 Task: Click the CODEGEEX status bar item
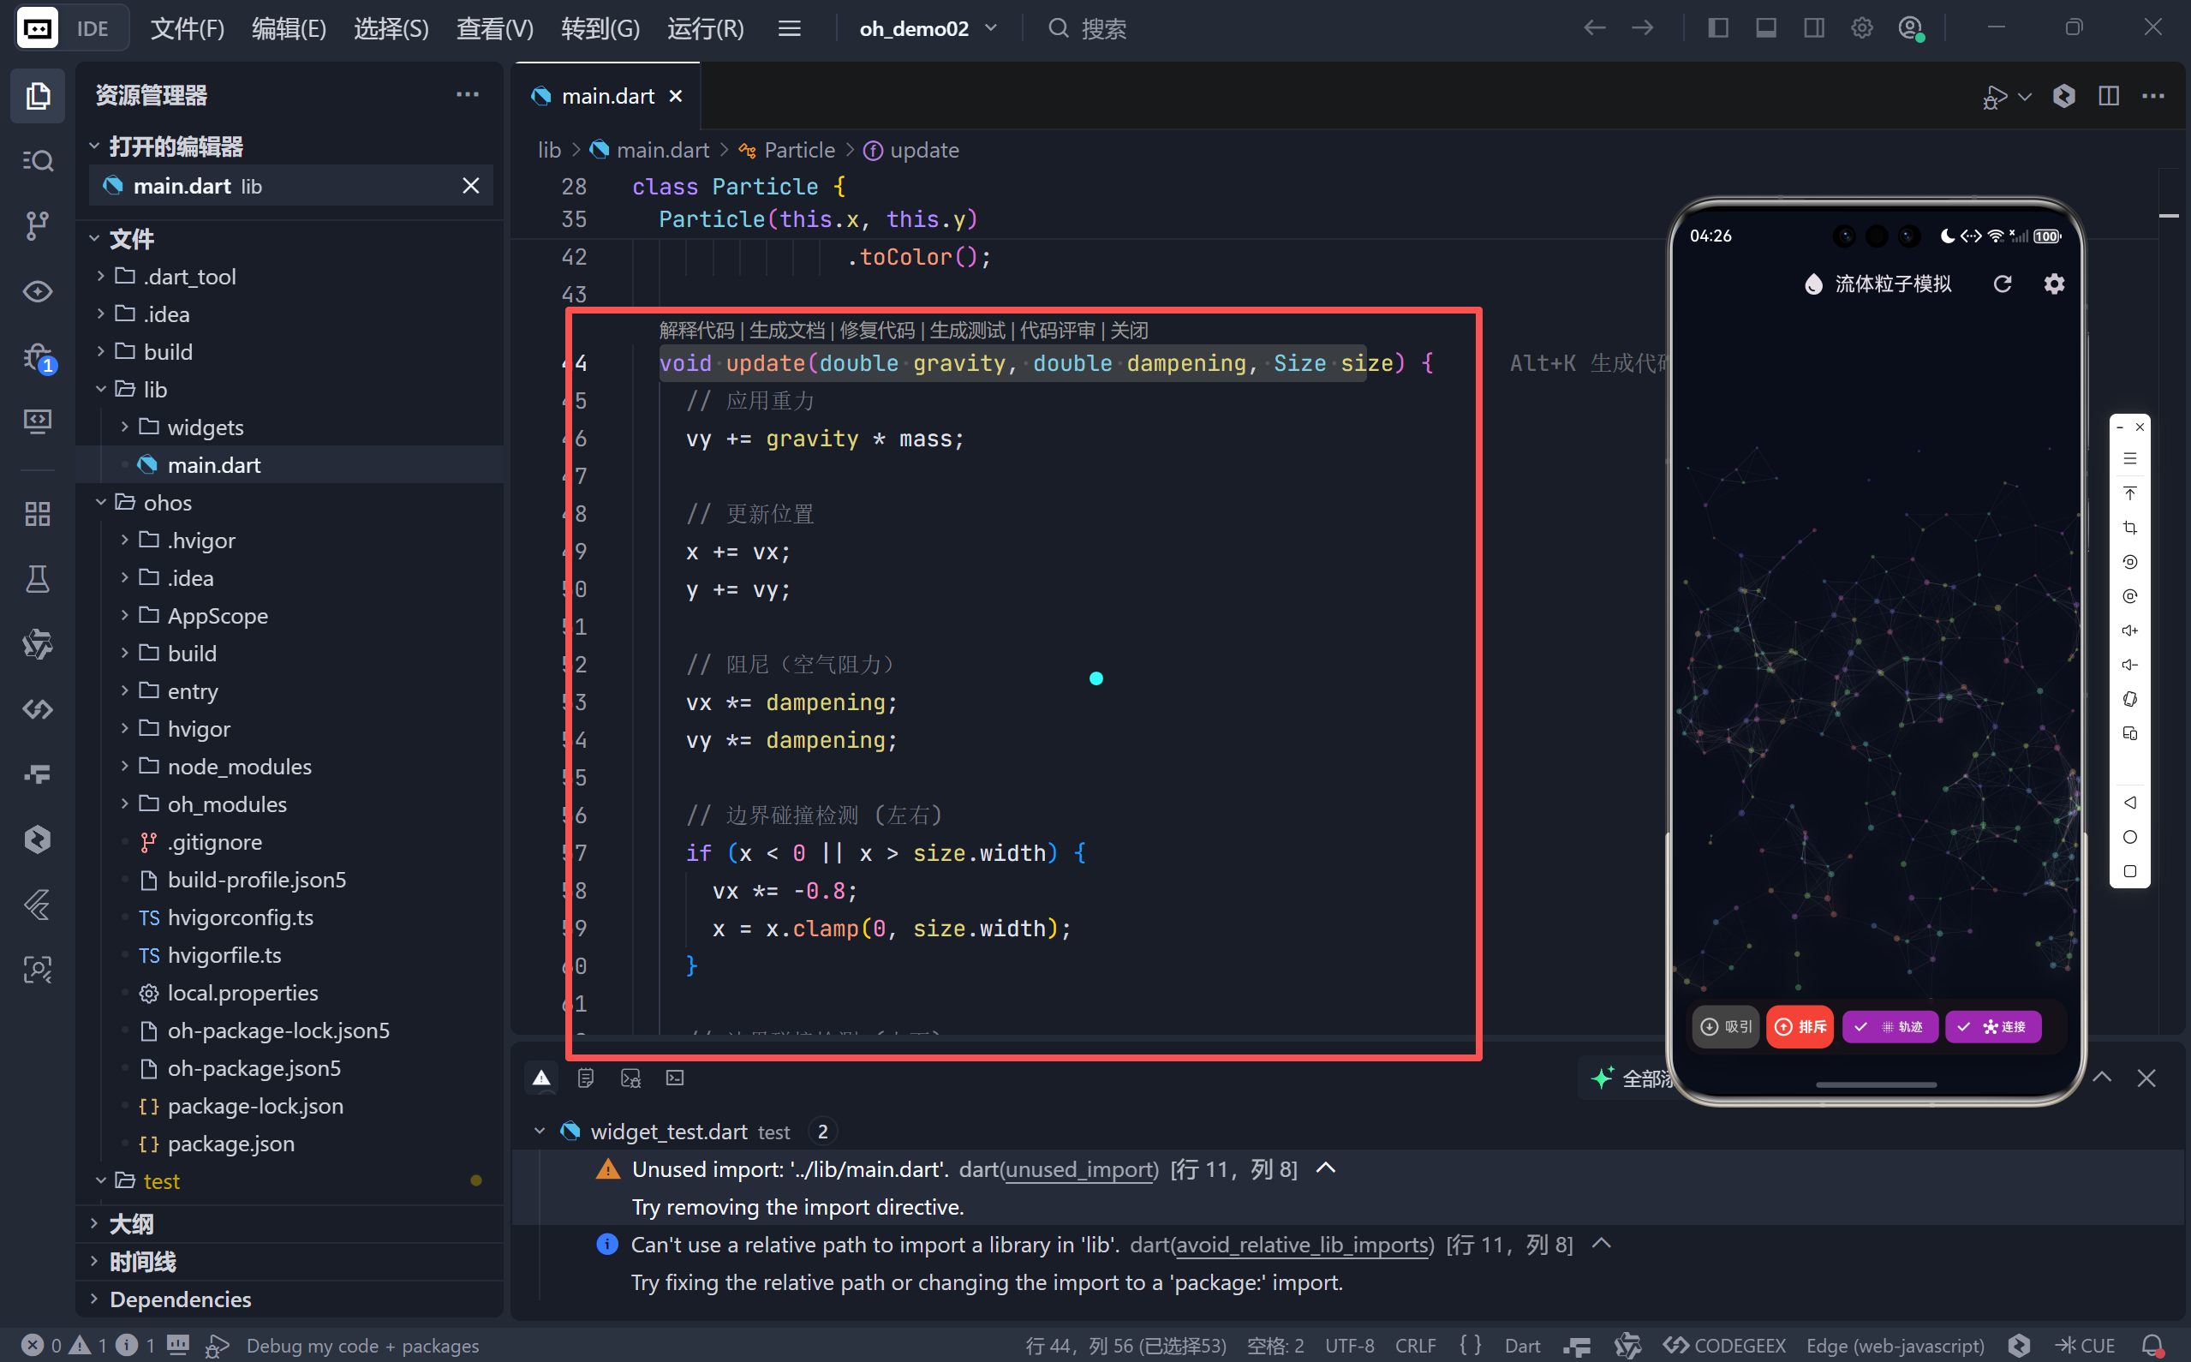(x=1723, y=1345)
